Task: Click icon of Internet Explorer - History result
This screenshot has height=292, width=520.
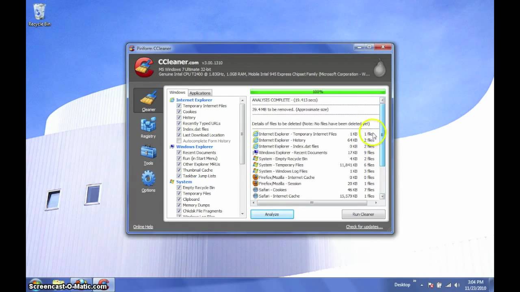Action: 256,140
